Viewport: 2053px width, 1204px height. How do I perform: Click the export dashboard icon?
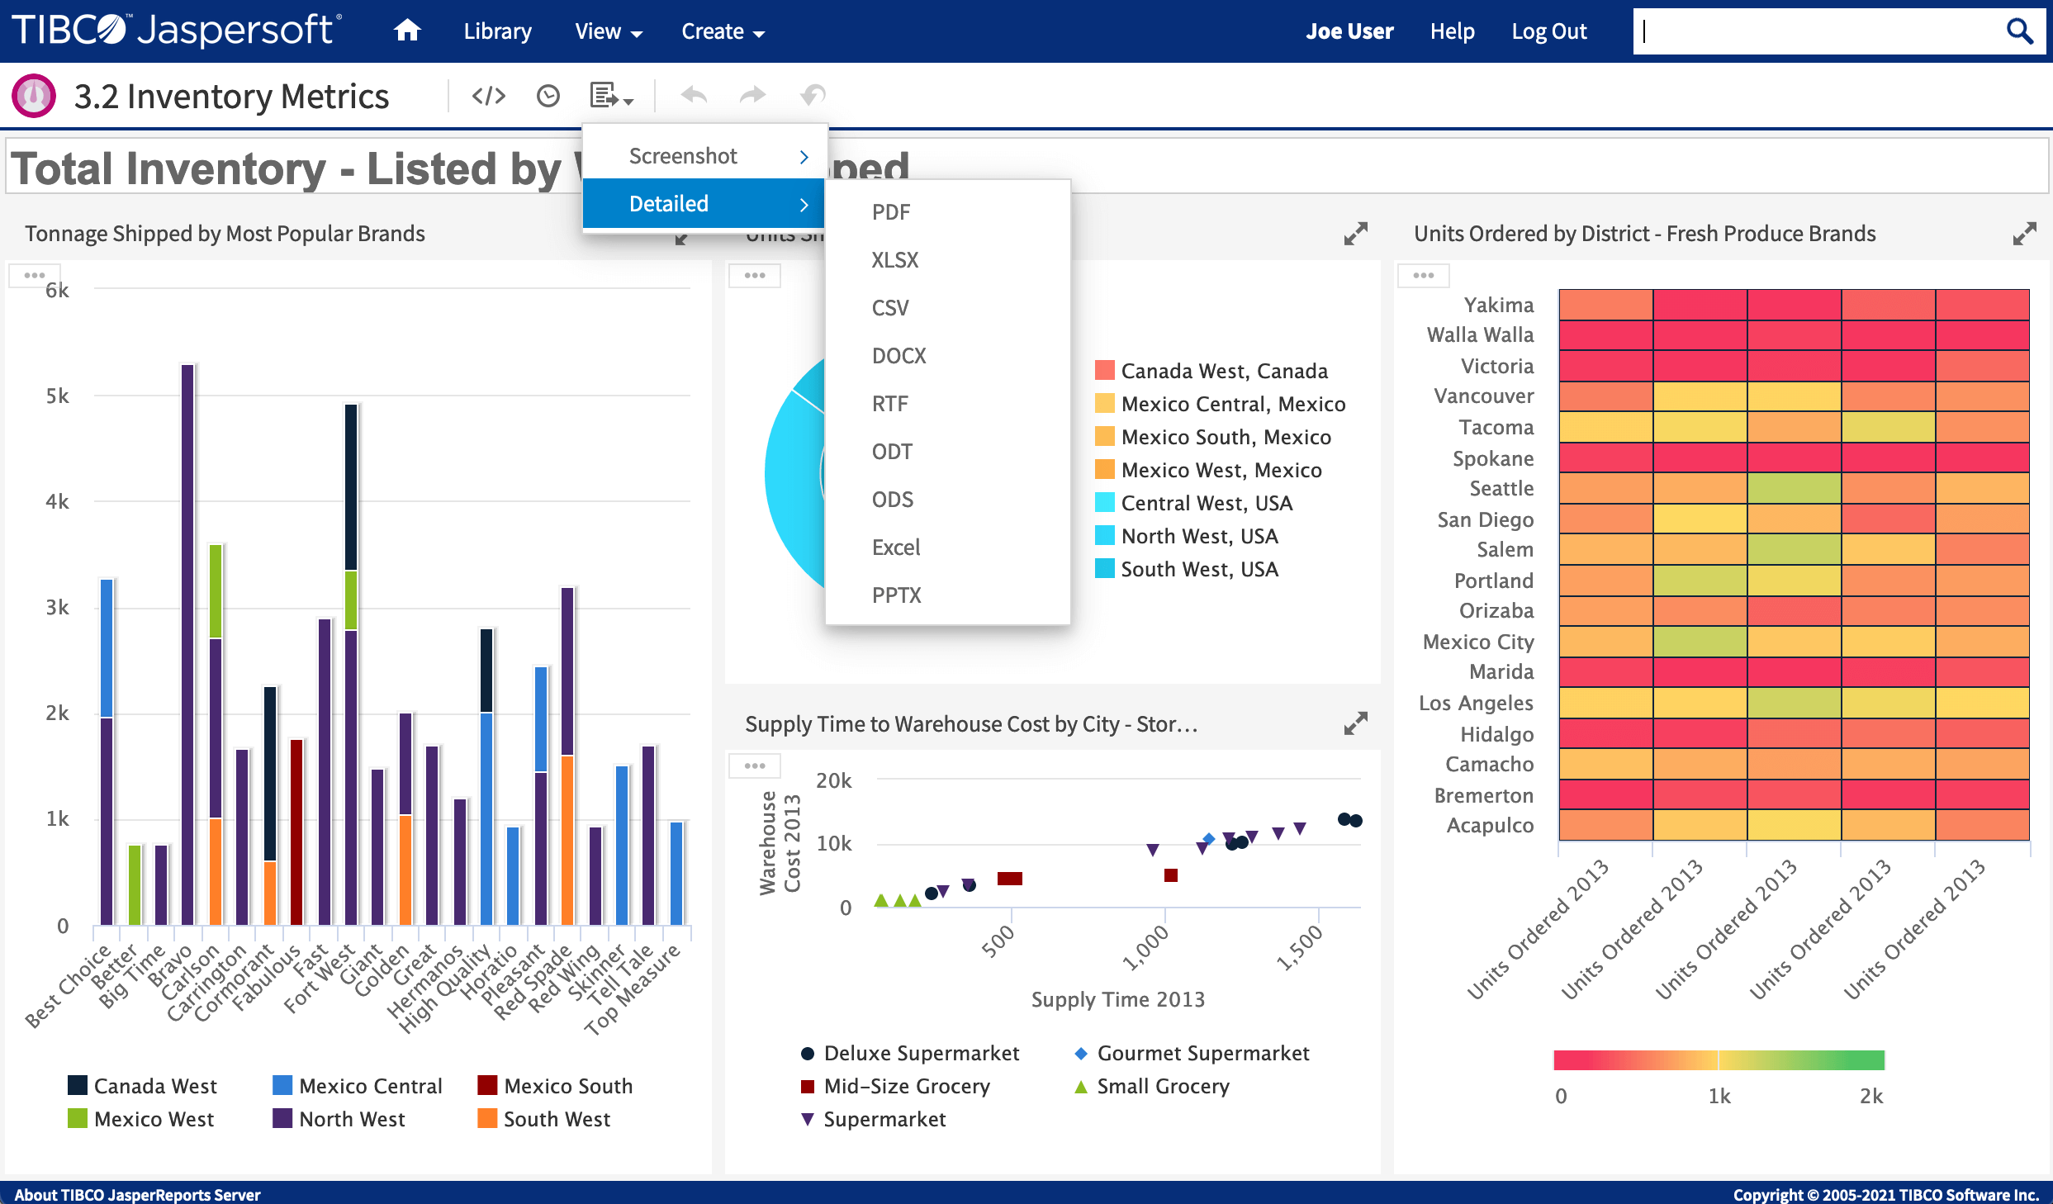pyautogui.click(x=611, y=96)
